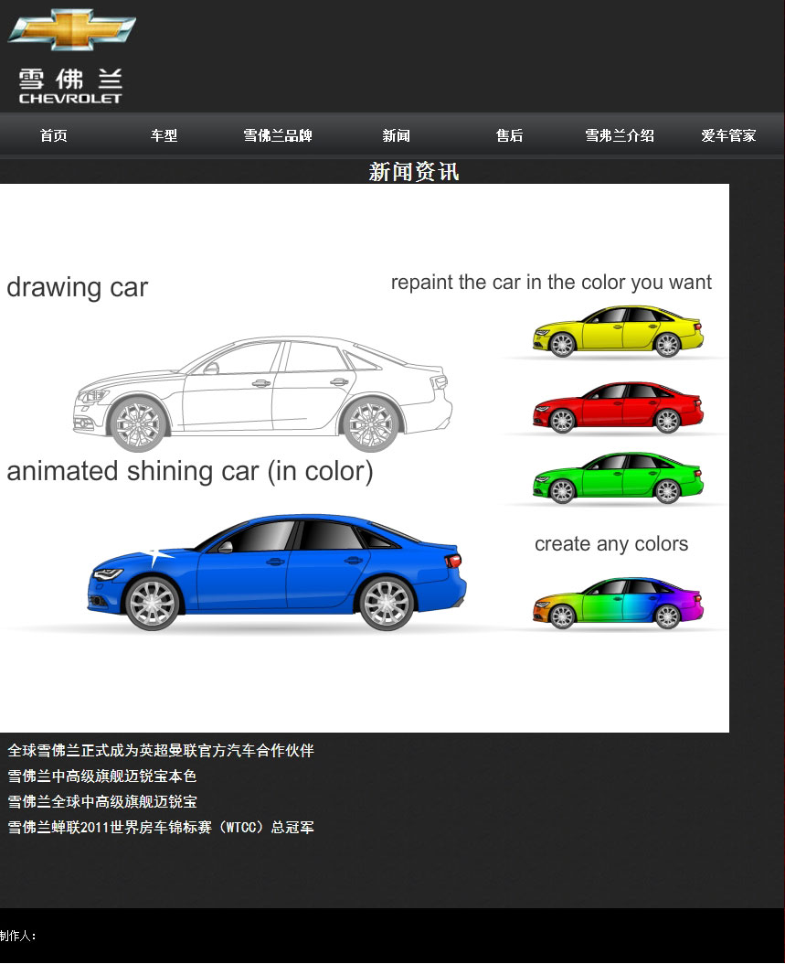The image size is (785, 964).
Task: Click the 雪佛兰 CHEVROLET wordmark
Action: [x=70, y=86]
